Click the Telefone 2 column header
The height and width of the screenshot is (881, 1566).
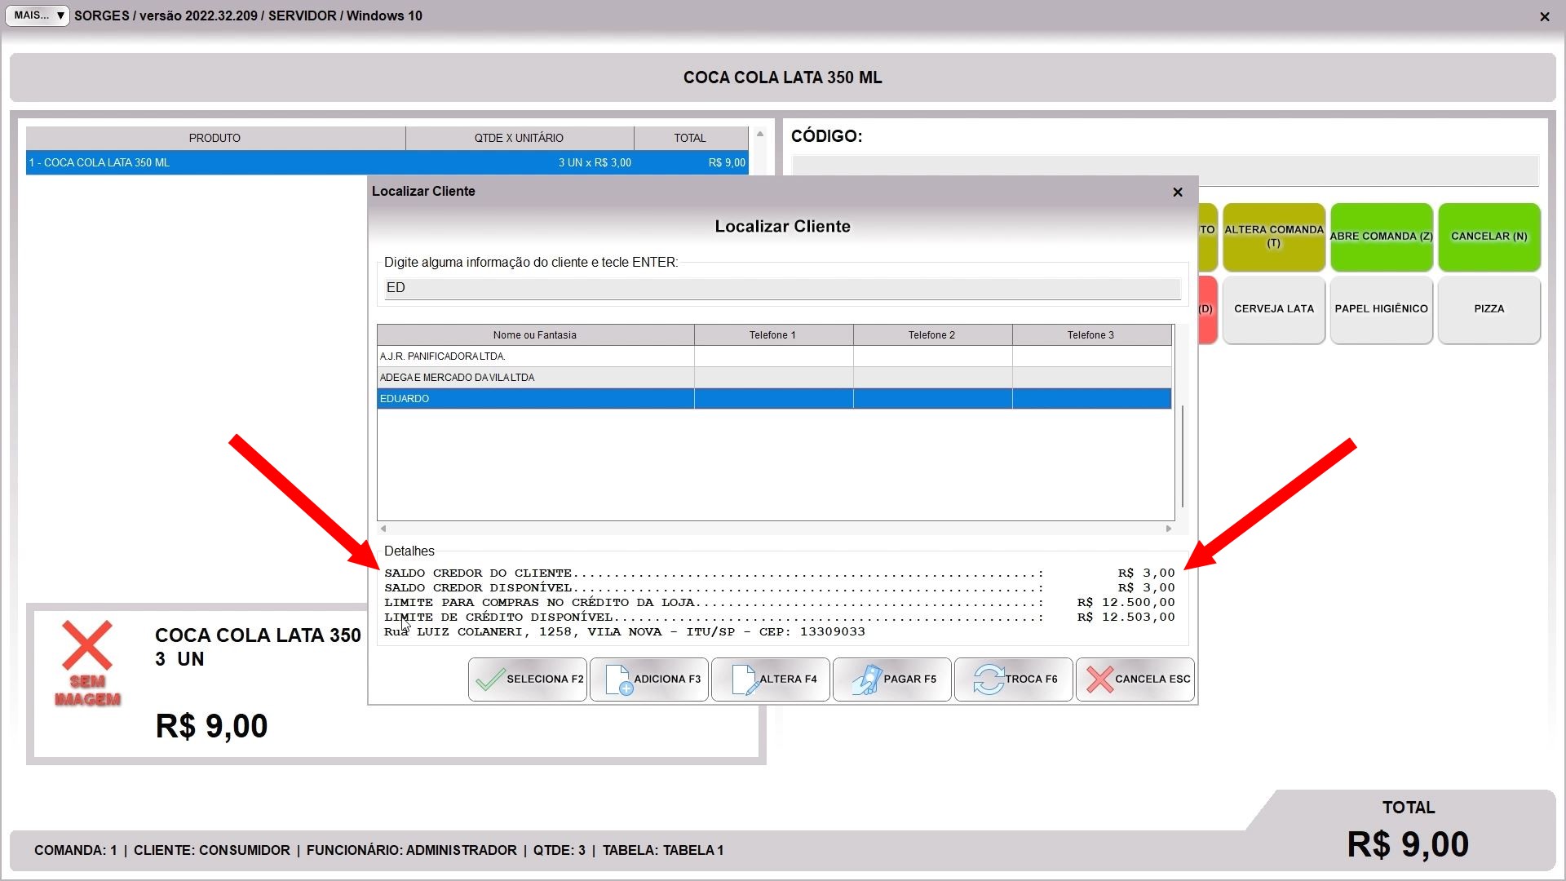[932, 335]
